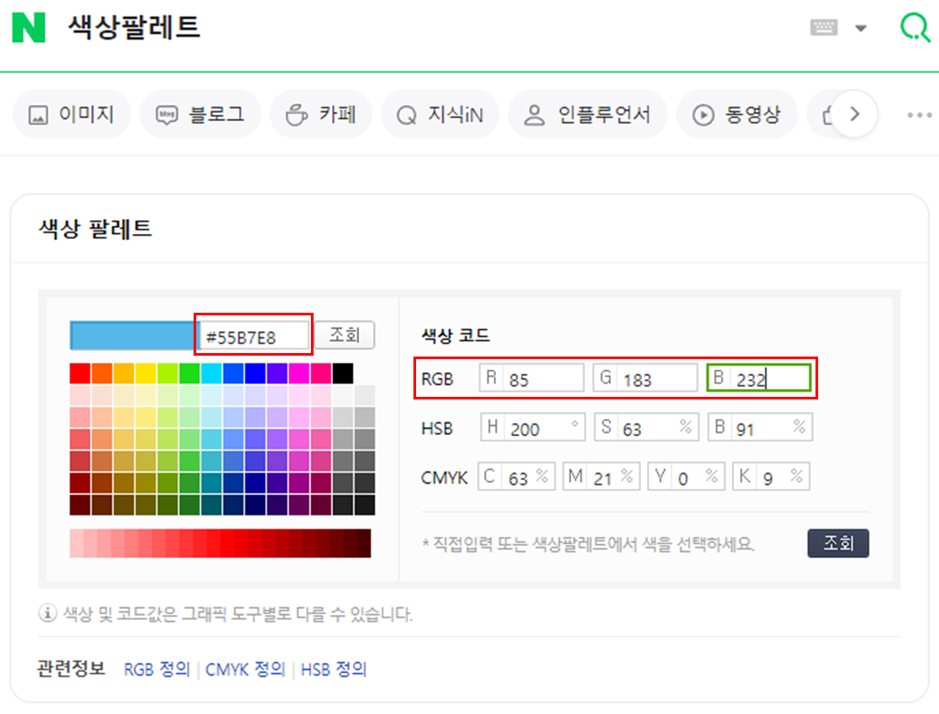Show more tabs with right chevron
The width and height of the screenshot is (939, 714).
855,114
